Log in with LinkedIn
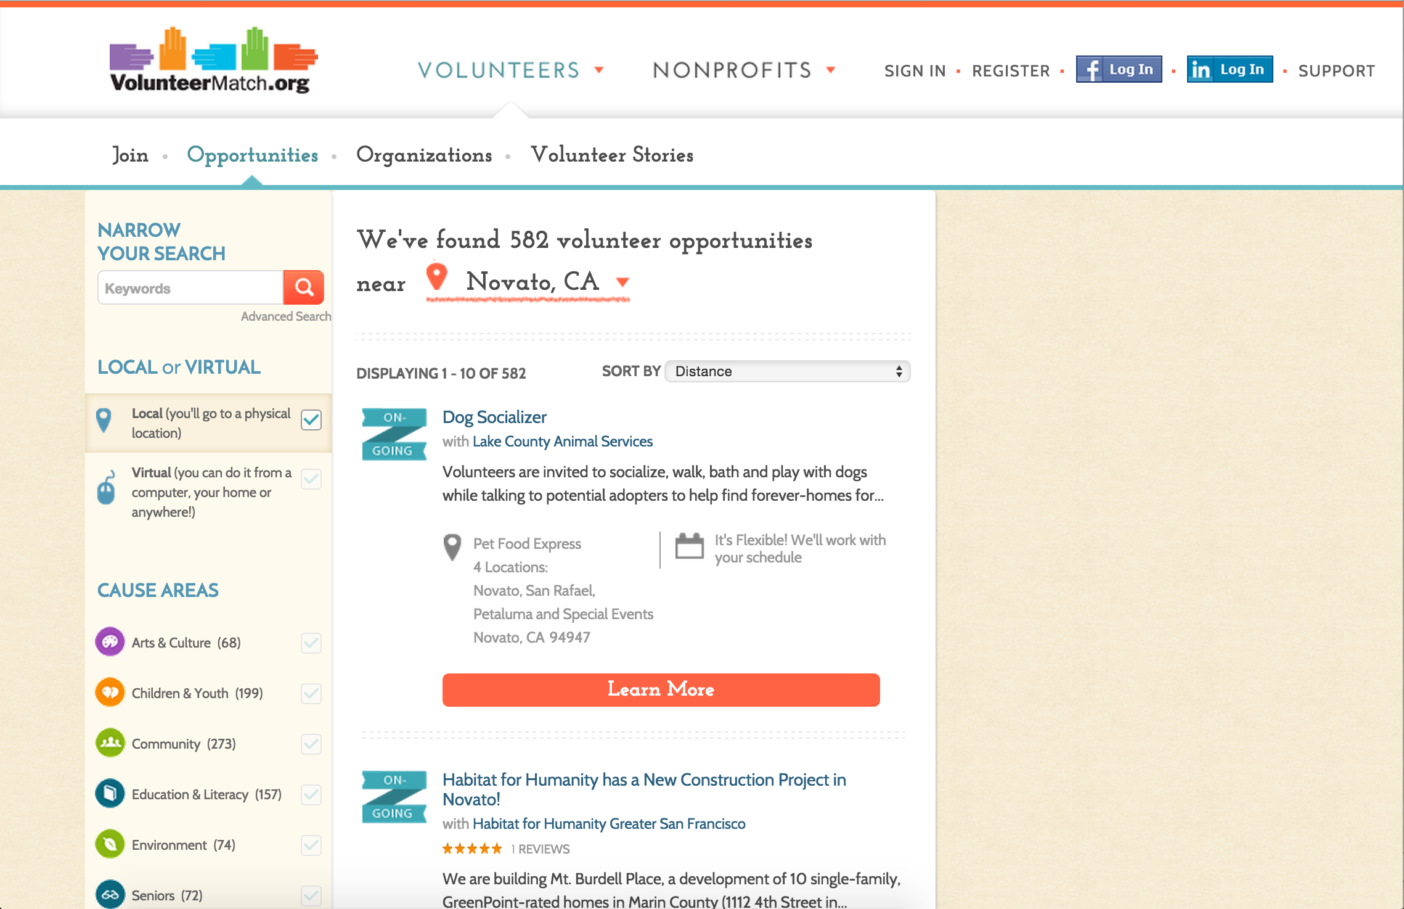 [1228, 69]
